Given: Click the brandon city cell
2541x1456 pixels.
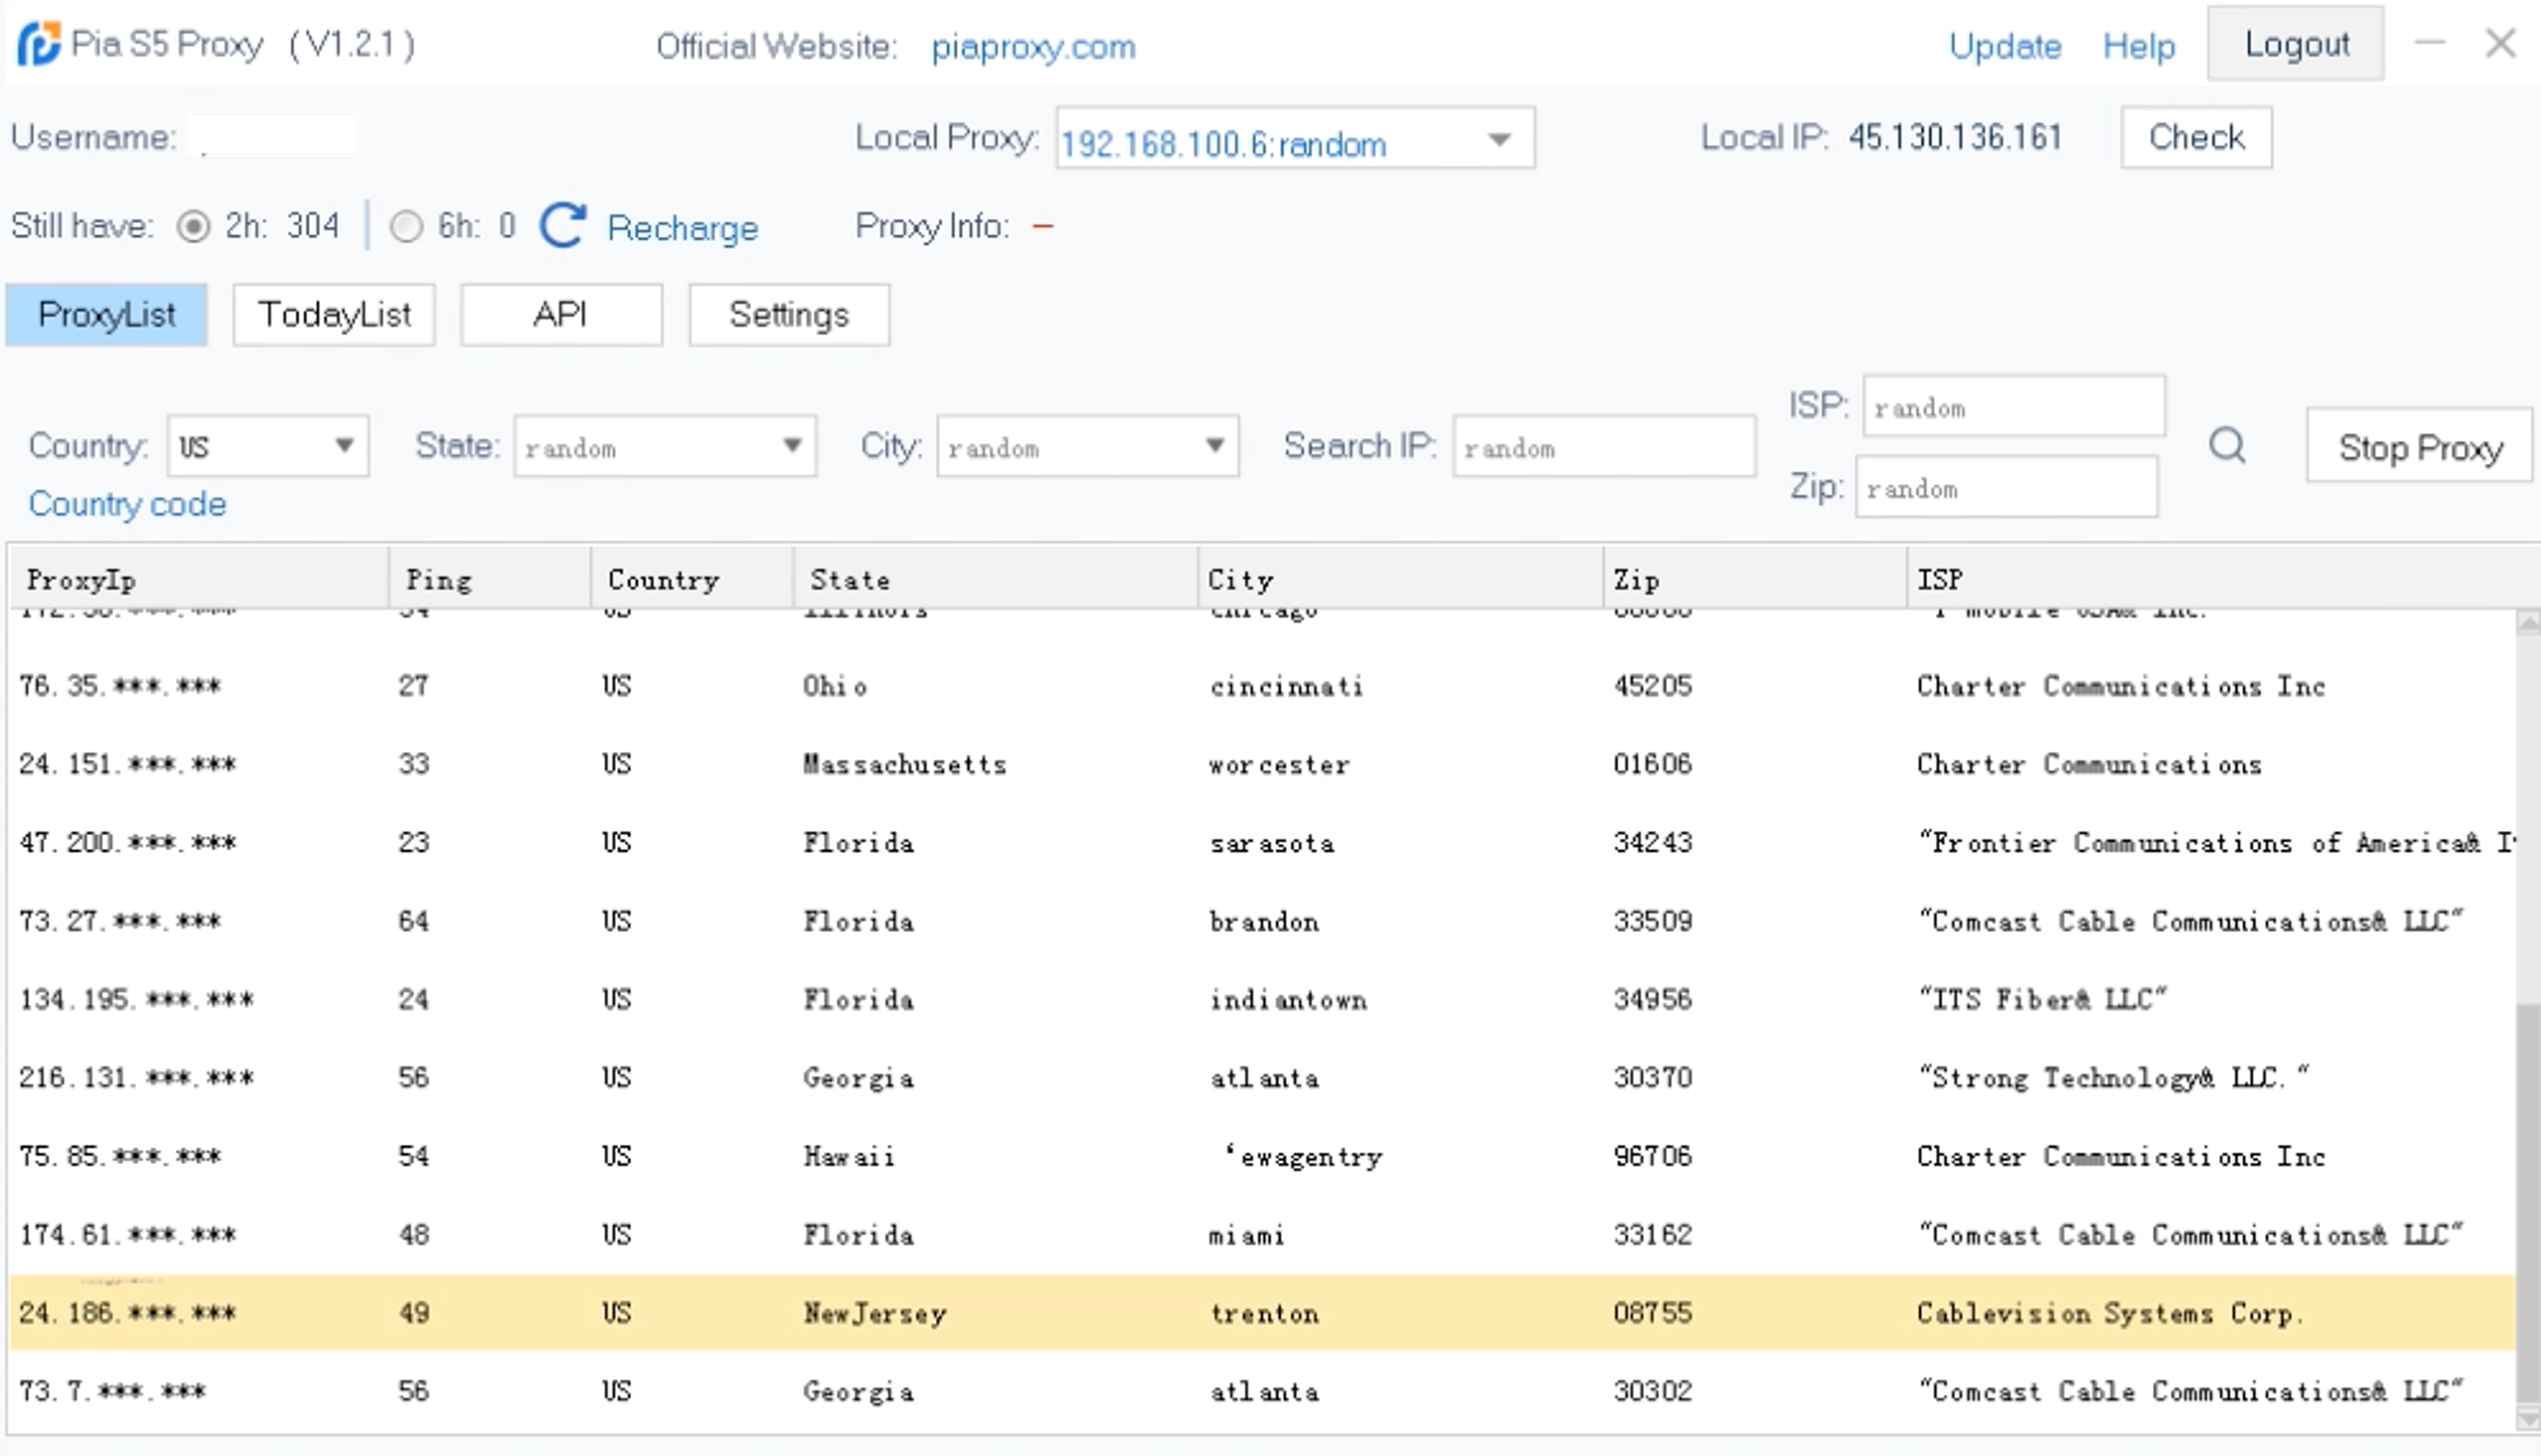Looking at the screenshot, I should click(x=1264, y=921).
